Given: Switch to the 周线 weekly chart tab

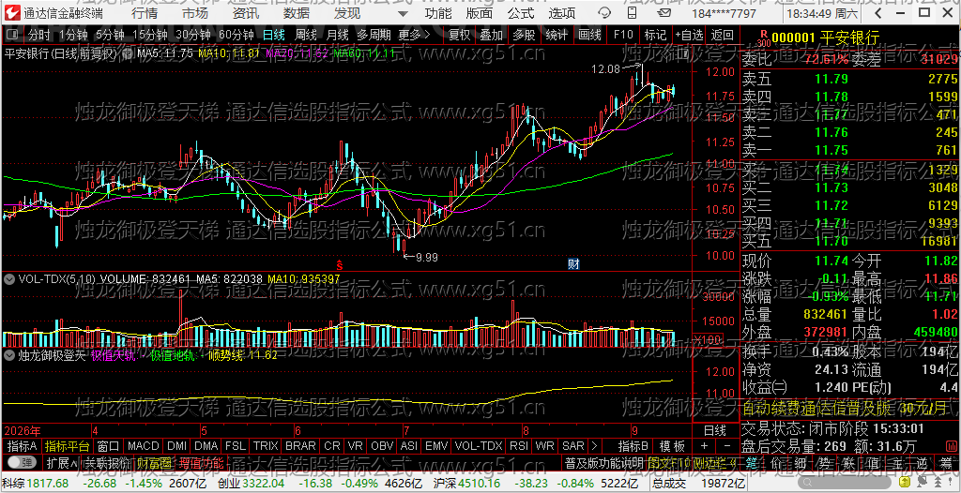Looking at the screenshot, I should 305,35.
